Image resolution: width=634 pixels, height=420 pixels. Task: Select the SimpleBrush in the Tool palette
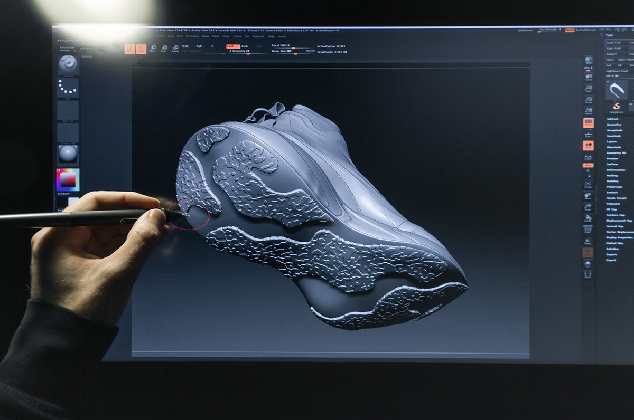pos(616,106)
